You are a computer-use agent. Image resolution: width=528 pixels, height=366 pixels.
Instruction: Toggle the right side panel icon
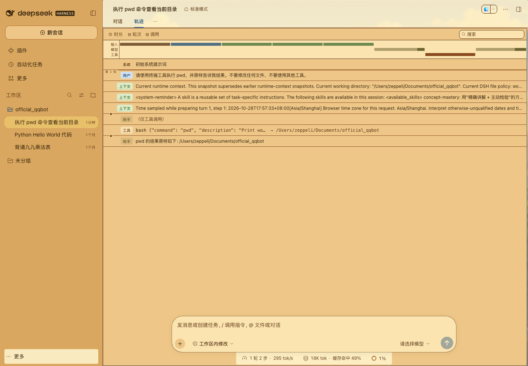[518, 9]
